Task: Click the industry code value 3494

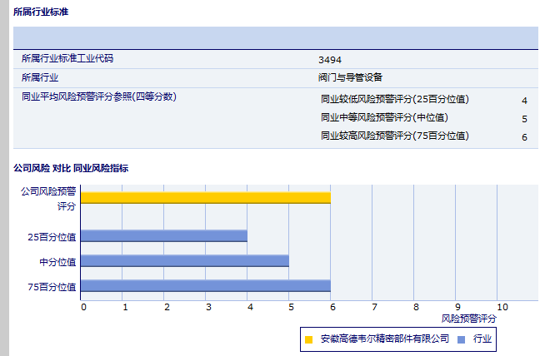Action: point(330,60)
